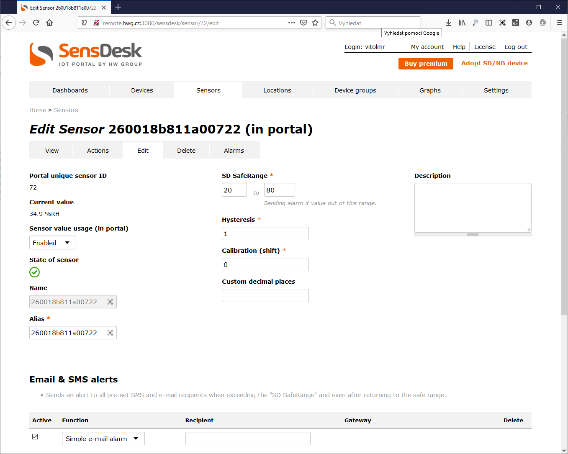This screenshot has width=568, height=454.
Task: Click the browser forward arrow
Action: [23, 23]
